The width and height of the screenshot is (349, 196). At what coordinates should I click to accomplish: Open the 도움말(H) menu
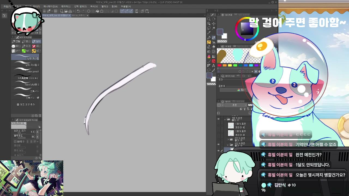[126, 6]
